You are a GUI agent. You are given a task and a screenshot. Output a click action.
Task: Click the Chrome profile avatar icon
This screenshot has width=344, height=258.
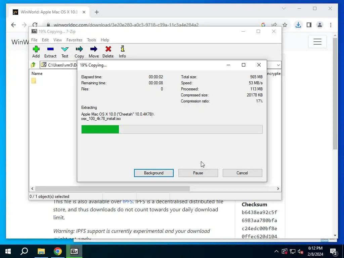click(320, 25)
